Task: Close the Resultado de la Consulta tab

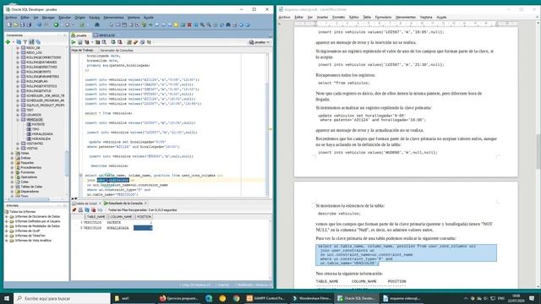Action: pos(145,204)
